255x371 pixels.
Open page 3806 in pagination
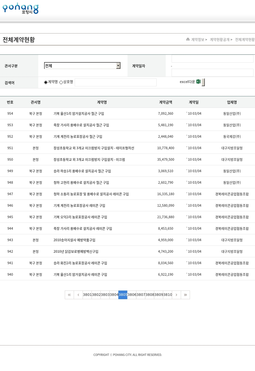point(132,295)
